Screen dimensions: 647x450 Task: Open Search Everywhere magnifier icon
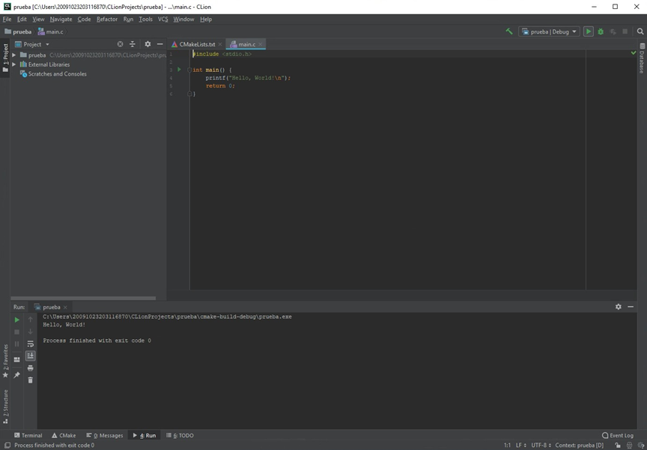click(x=640, y=31)
